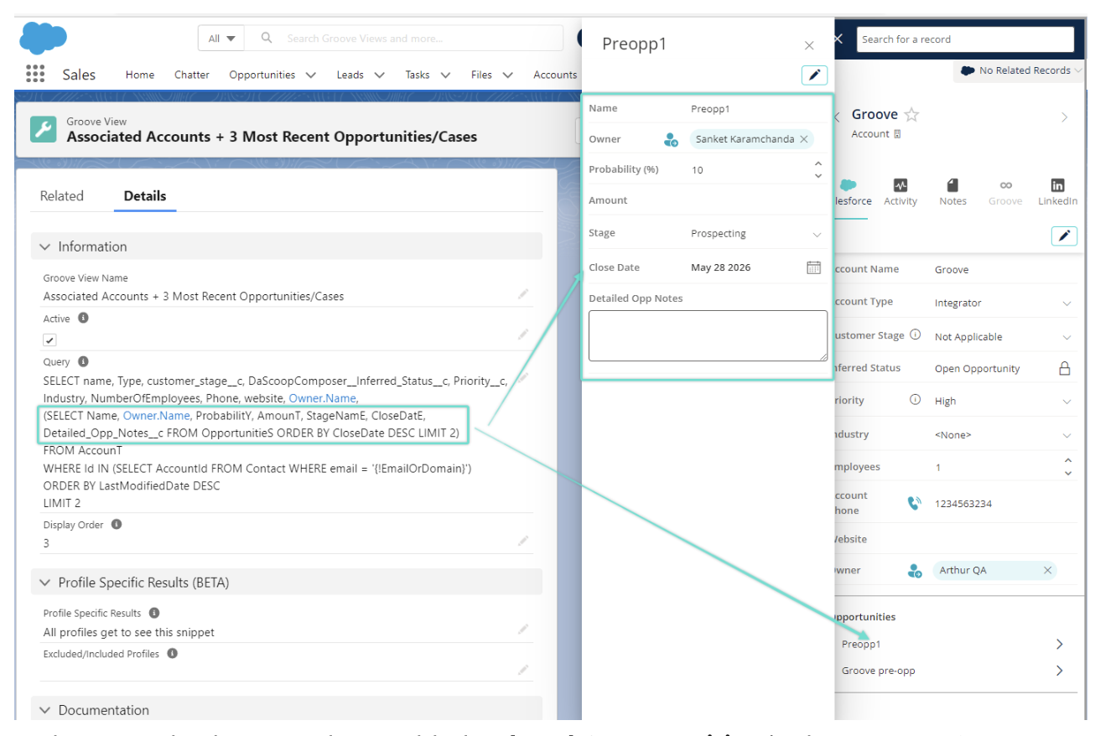The width and height of the screenshot is (1095, 736).
Task: Adjust the Employees stepper arrows
Action: tap(1067, 467)
